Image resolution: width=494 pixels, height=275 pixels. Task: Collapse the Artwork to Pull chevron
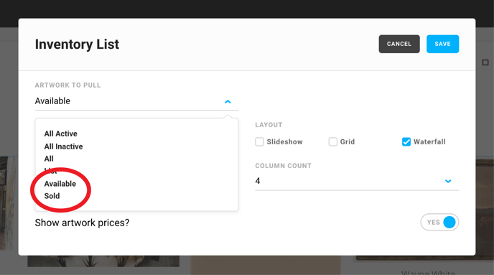click(x=228, y=101)
